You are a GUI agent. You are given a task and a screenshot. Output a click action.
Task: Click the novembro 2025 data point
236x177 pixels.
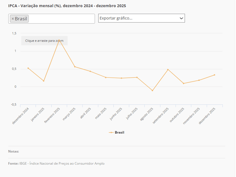click(x=199, y=80)
